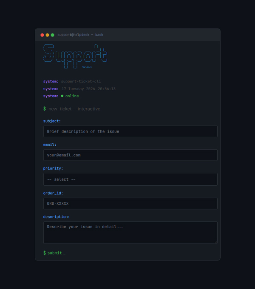Click the ASCII art Support logo

(x=75, y=55)
